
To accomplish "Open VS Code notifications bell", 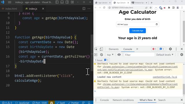I will click(x=89, y=103).
